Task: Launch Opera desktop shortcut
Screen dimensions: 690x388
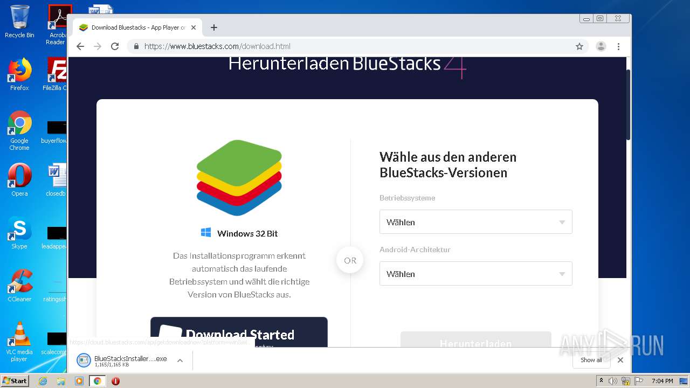Action: (19, 180)
